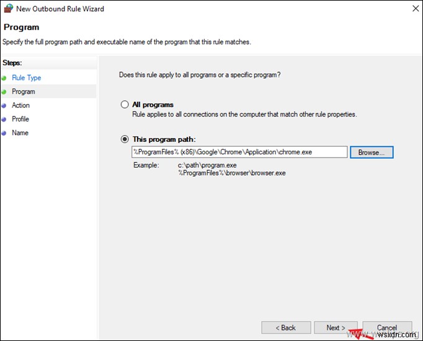Cancel the outbound rule wizard
Image resolution: width=423 pixels, height=341 pixels.
[x=387, y=327]
